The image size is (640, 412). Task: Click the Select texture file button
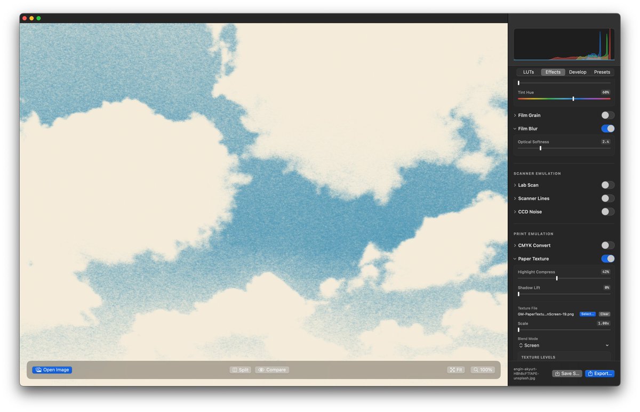(588, 314)
